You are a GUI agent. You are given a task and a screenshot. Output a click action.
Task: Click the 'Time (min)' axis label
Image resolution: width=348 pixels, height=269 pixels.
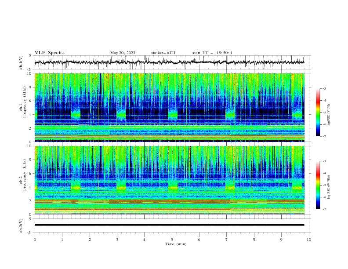(176, 244)
